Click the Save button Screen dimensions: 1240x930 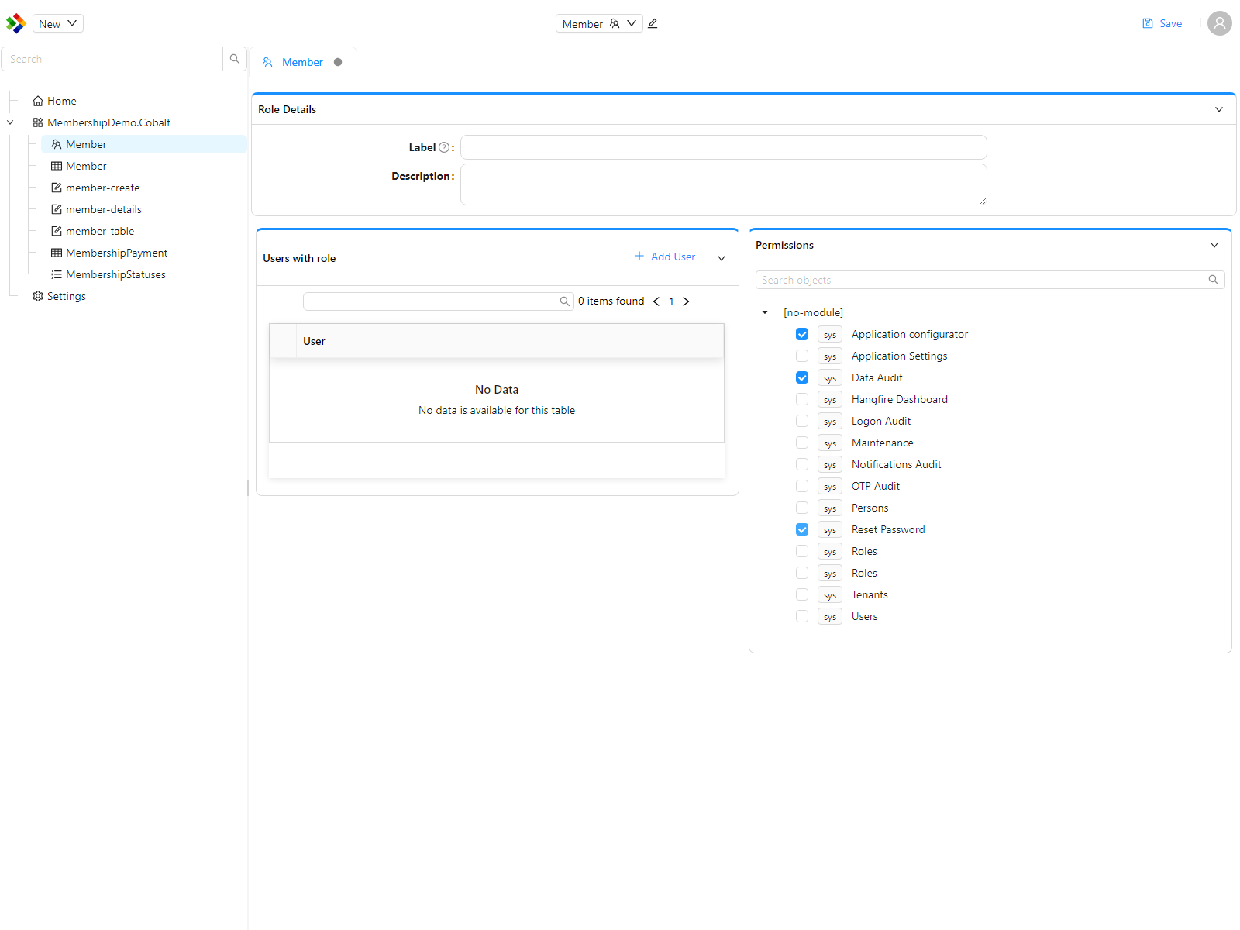tap(1162, 23)
